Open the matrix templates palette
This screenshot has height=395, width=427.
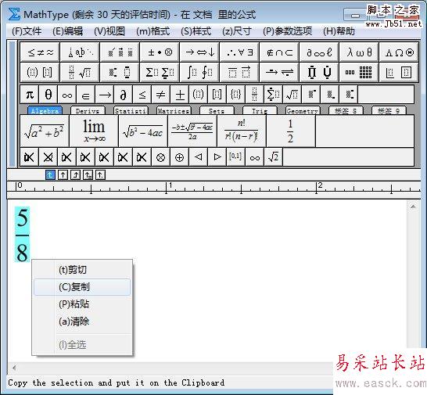(x=359, y=72)
